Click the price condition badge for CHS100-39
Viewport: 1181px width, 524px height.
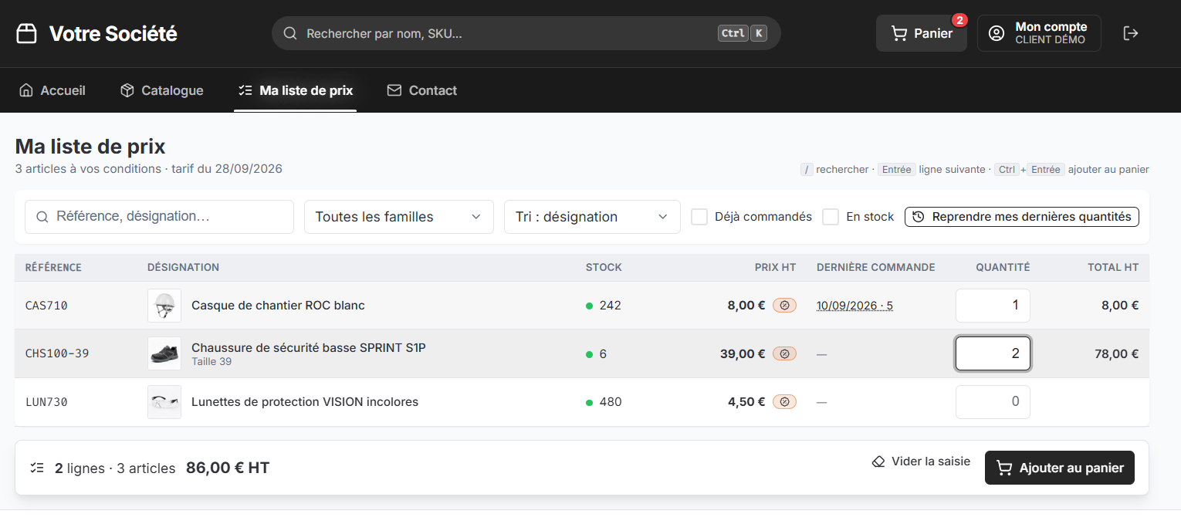784,354
